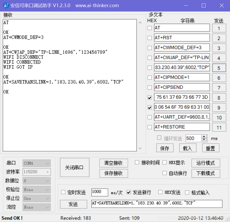This screenshot has height=222, width=230.
Task: Toggle HEX checkbox for AT+CIPMODE=1 row
Action: click(150, 78)
